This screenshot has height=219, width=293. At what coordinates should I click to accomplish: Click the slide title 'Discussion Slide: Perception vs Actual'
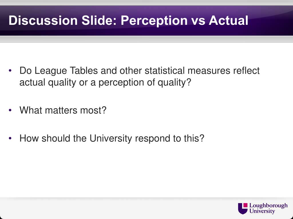click(128, 20)
